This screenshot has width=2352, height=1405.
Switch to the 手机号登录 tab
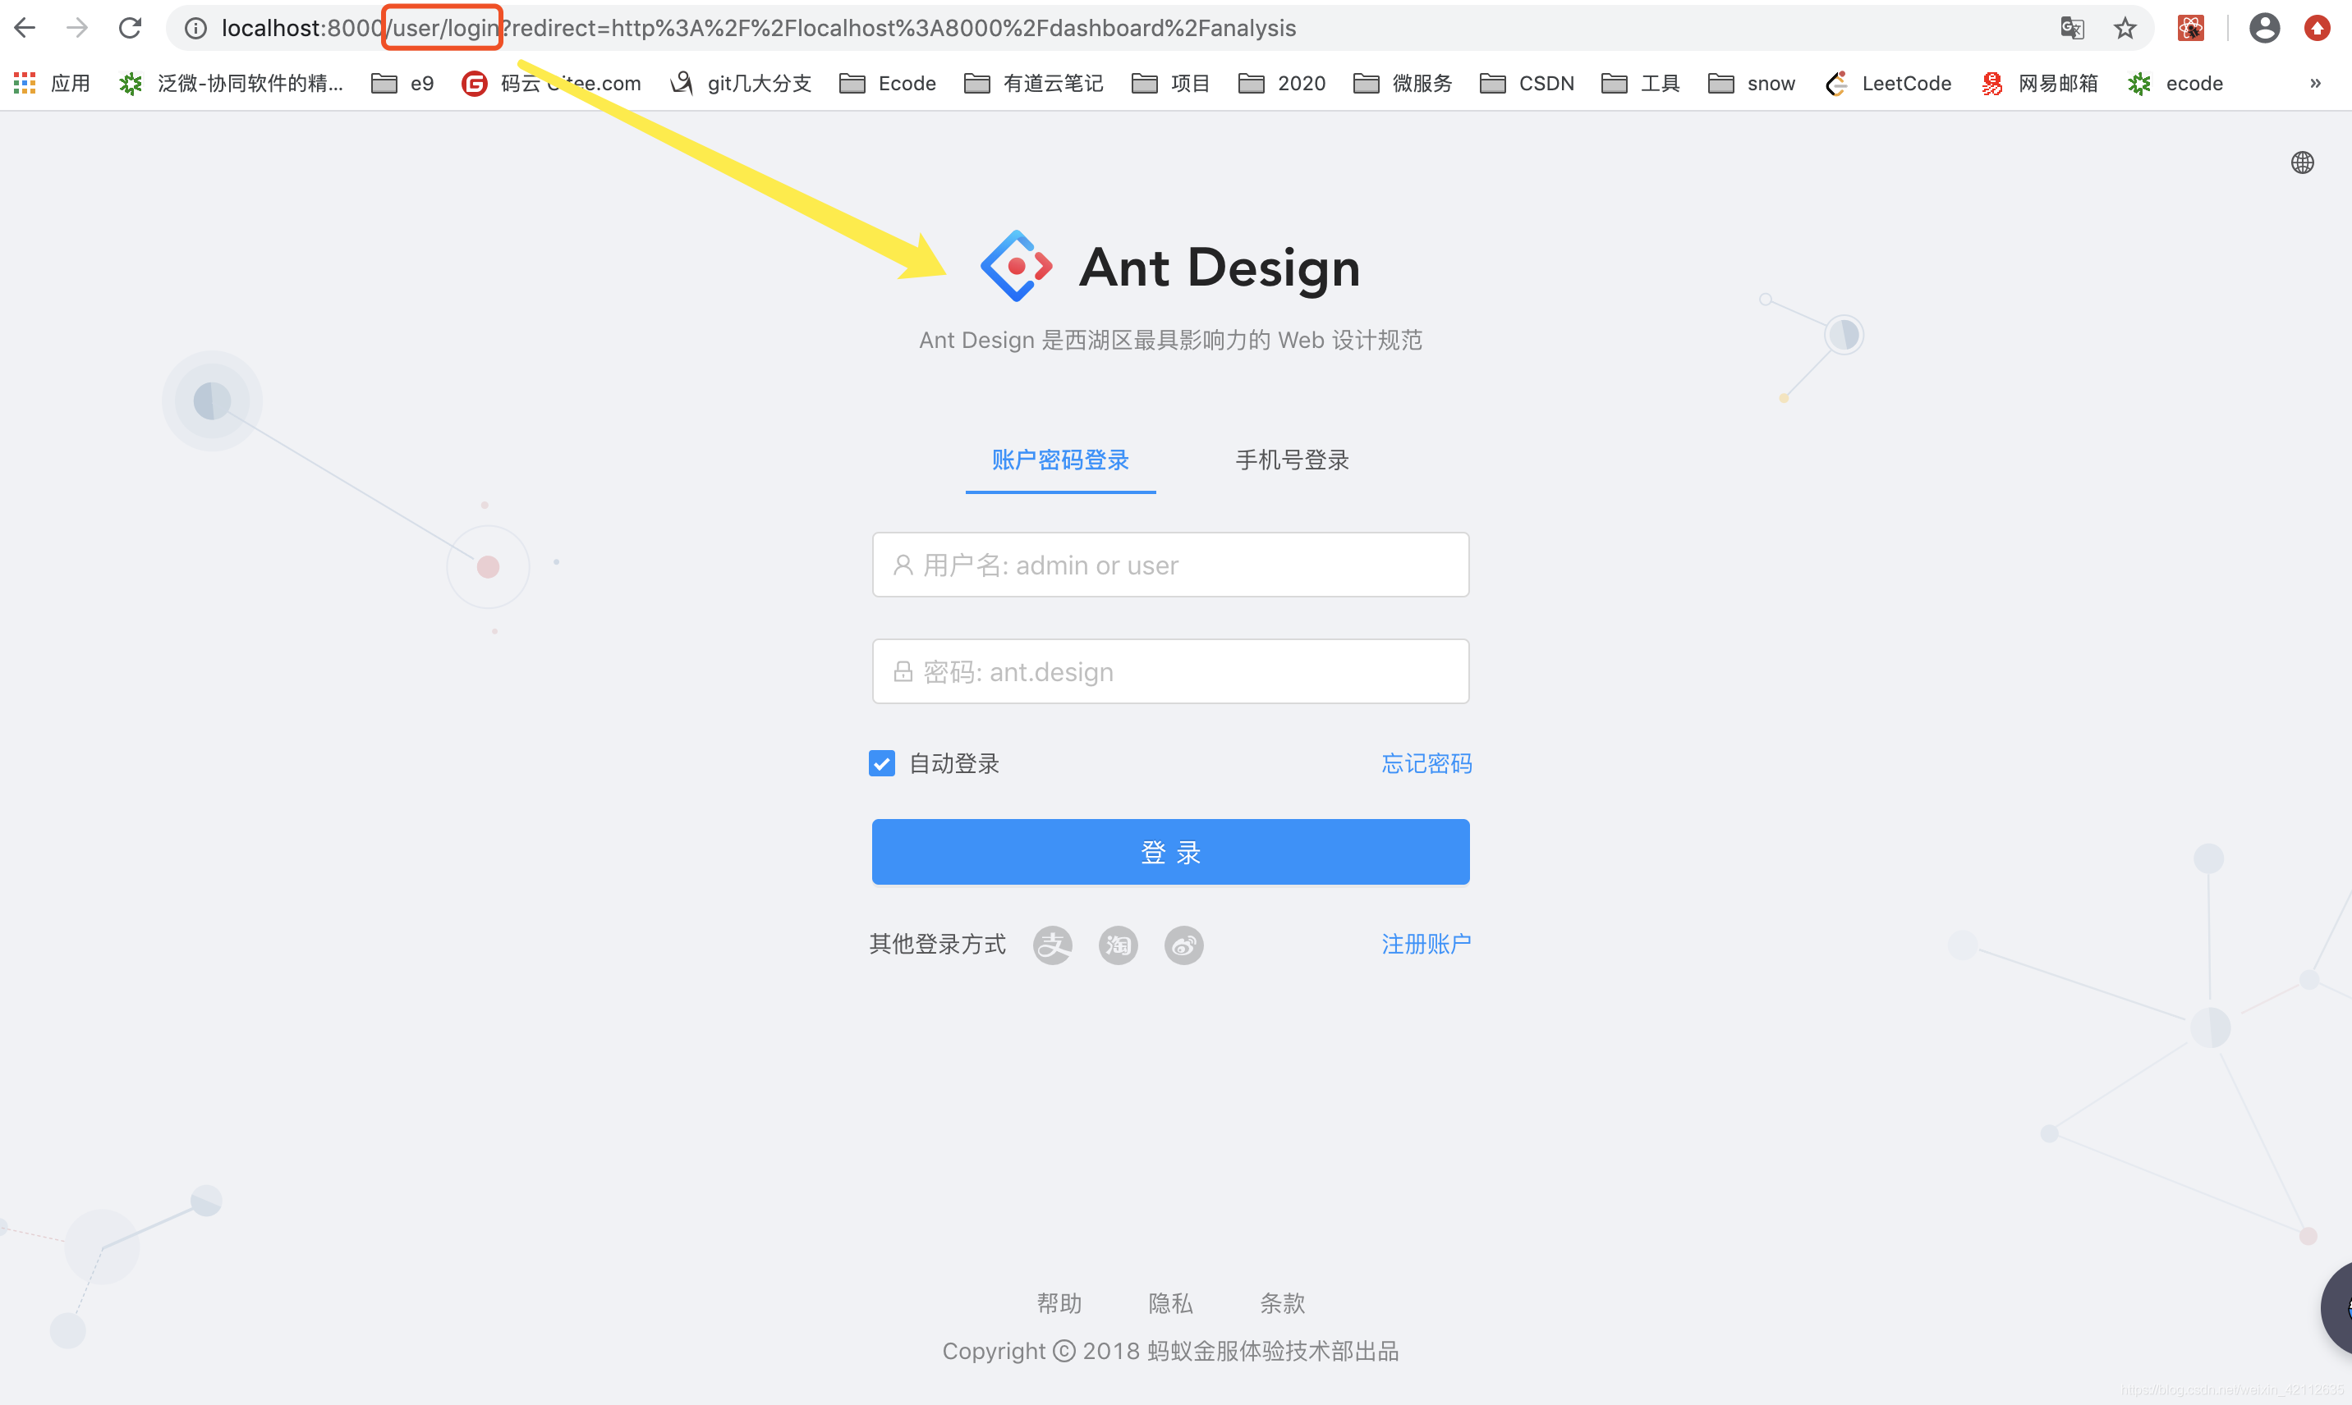pyautogui.click(x=1292, y=460)
